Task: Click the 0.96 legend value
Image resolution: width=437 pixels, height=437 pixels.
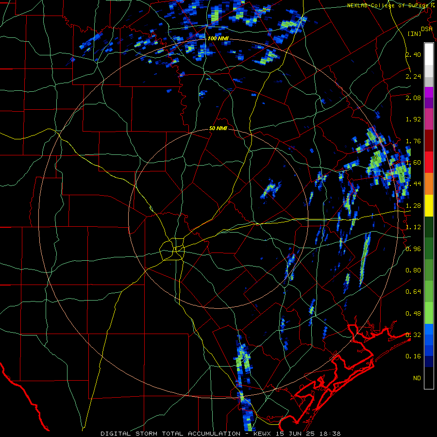Action: click(x=413, y=249)
